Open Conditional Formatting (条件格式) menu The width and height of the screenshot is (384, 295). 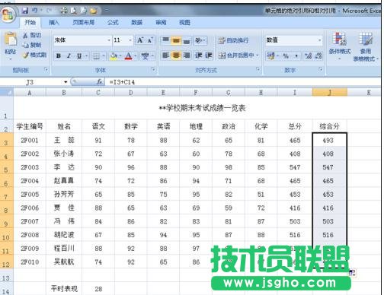tap(340, 46)
